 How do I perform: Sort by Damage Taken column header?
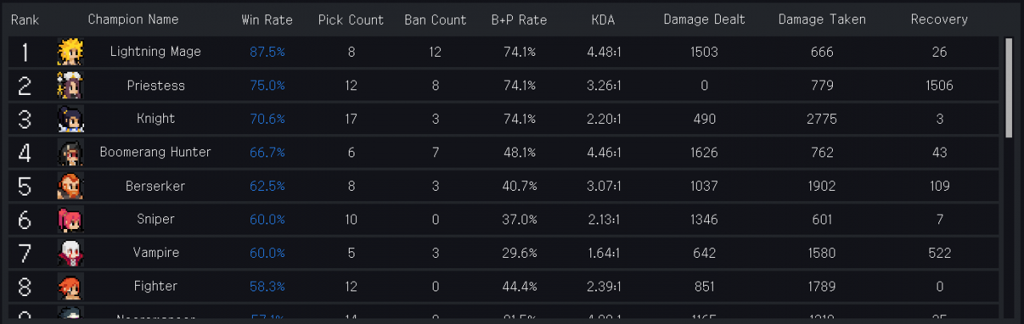click(x=822, y=20)
